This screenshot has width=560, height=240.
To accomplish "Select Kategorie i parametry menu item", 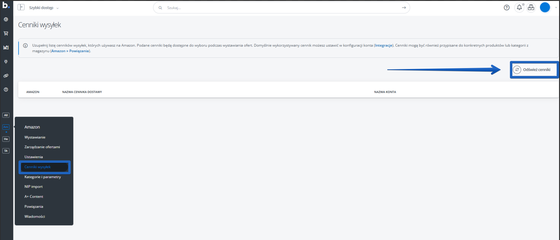I will 42,177.
